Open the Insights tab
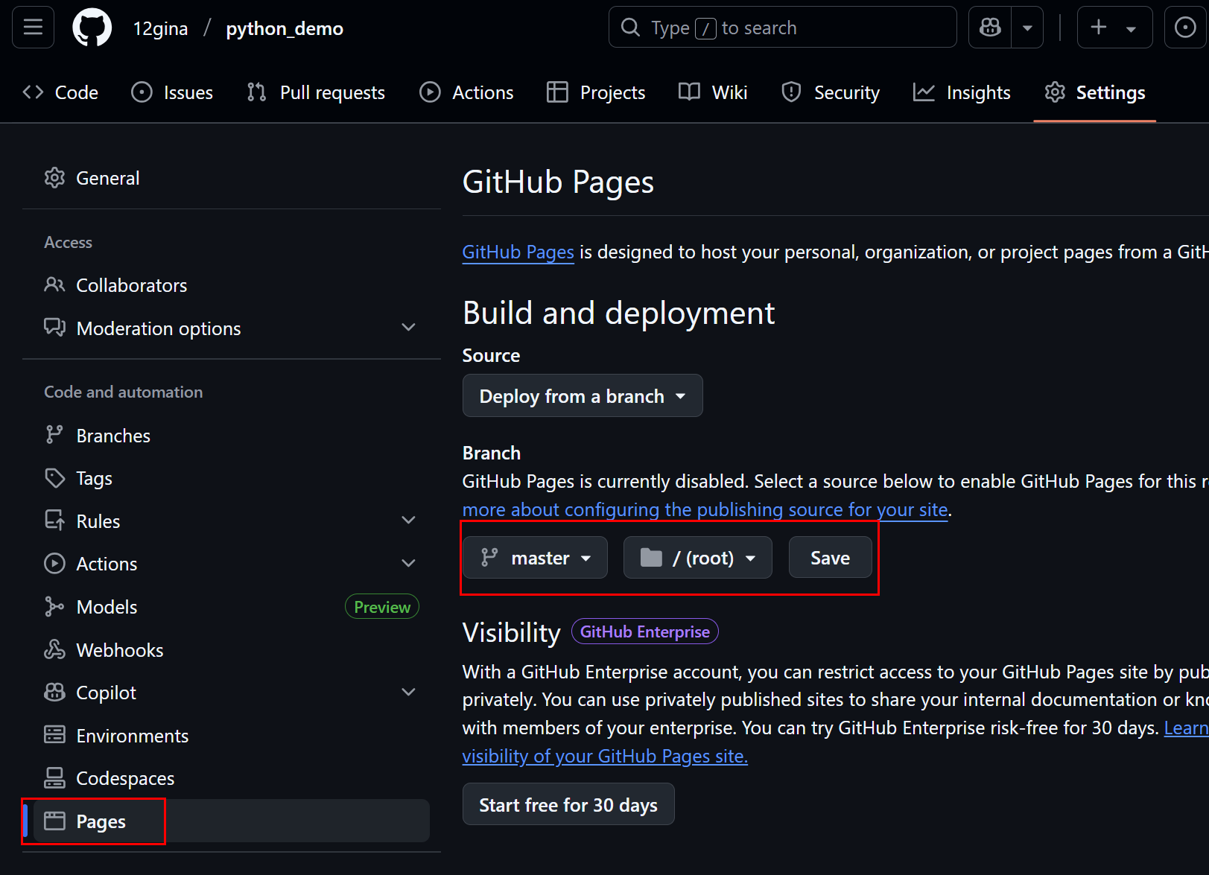The width and height of the screenshot is (1209, 875). point(962,92)
